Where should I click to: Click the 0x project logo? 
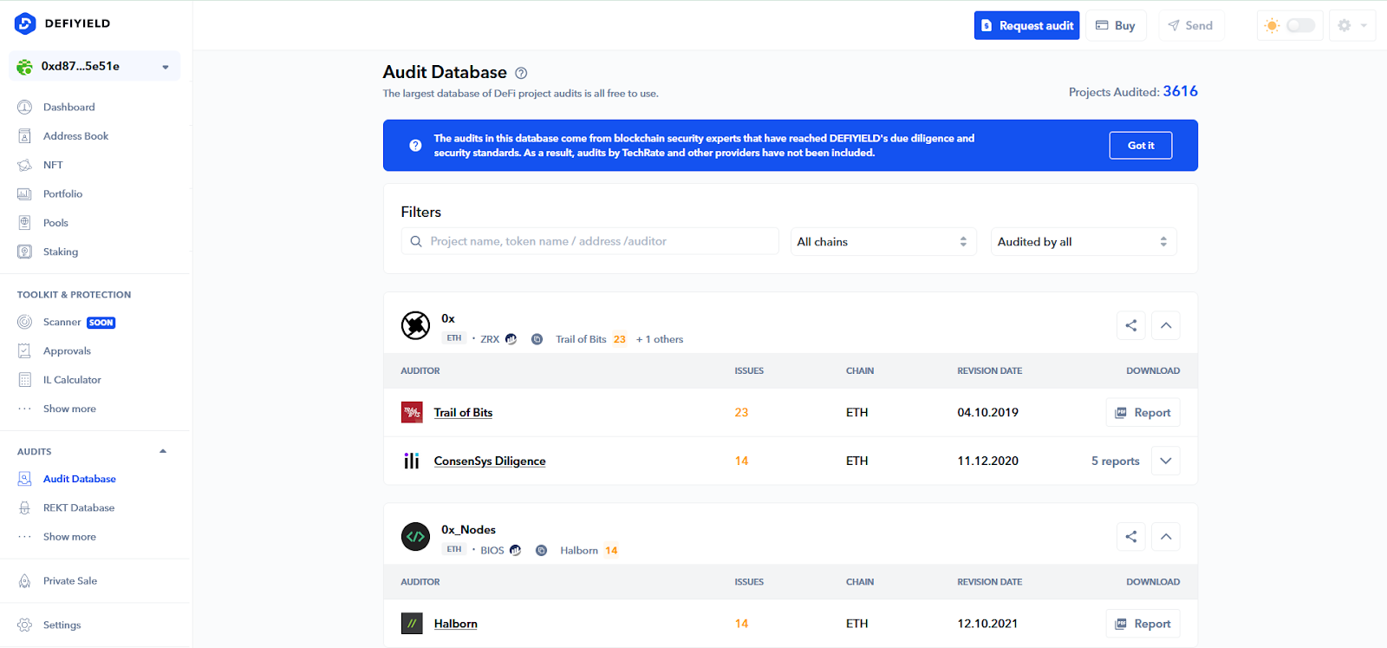[x=415, y=326]
